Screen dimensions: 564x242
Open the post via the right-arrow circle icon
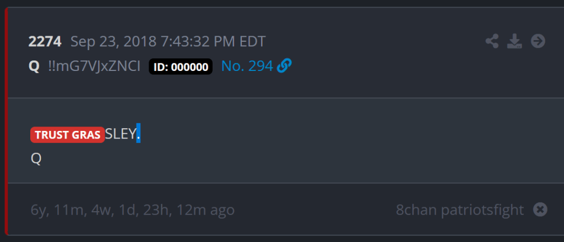538,41
